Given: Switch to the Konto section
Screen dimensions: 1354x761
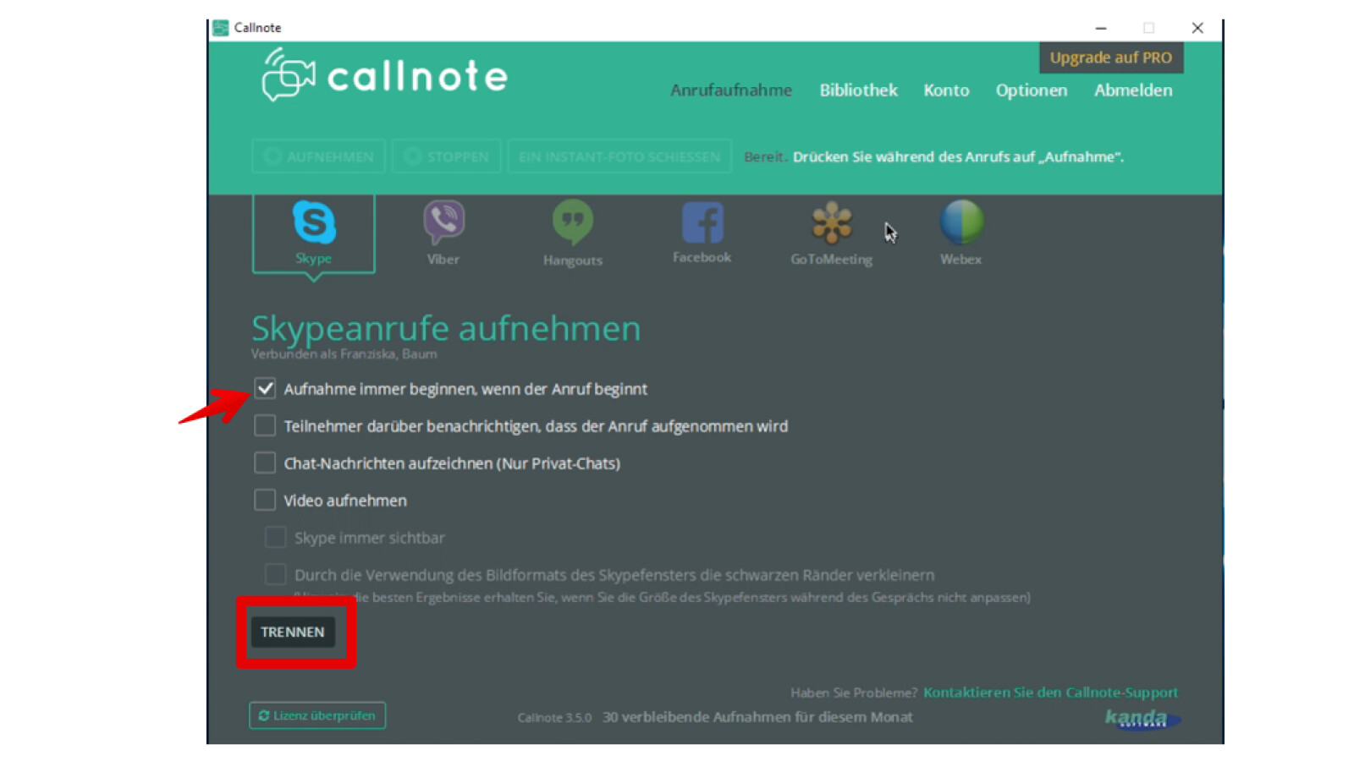Looking at the screenshot, I should [x=946, y=90].
